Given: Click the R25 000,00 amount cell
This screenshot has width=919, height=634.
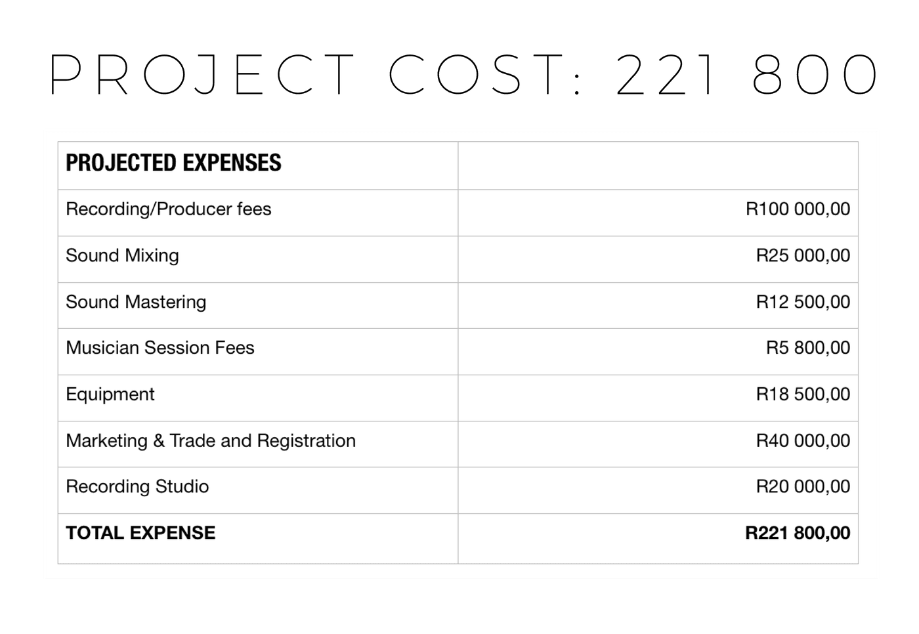Looking at the screenshot, I should 658,259.
